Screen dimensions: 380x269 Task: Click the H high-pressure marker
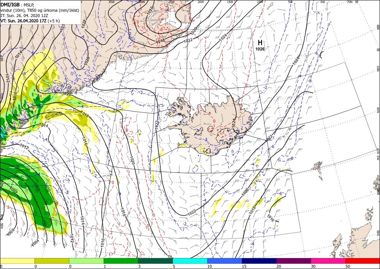coord(260,43)
